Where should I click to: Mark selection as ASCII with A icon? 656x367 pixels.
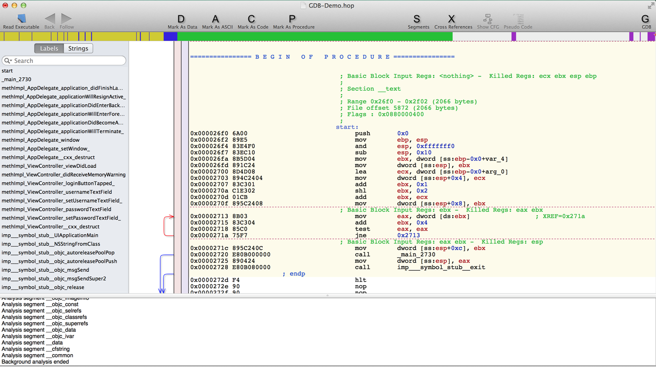tap(215, 19)
